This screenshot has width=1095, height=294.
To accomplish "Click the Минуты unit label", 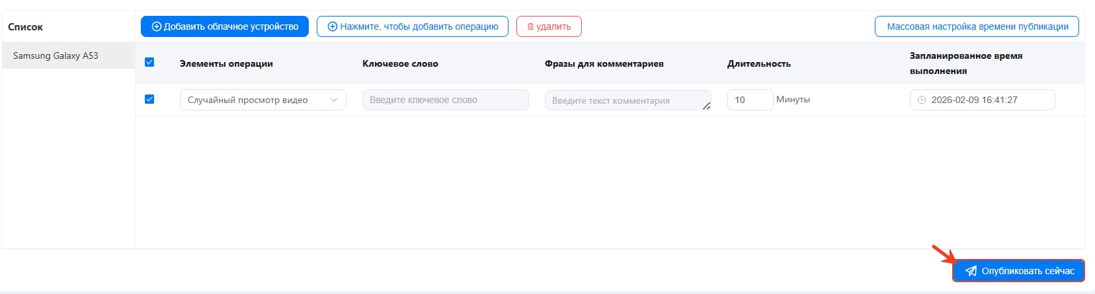I will [793, 99].
